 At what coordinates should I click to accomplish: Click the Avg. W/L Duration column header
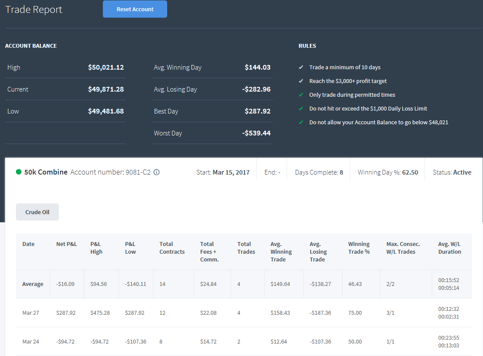(x=450, y=248)
